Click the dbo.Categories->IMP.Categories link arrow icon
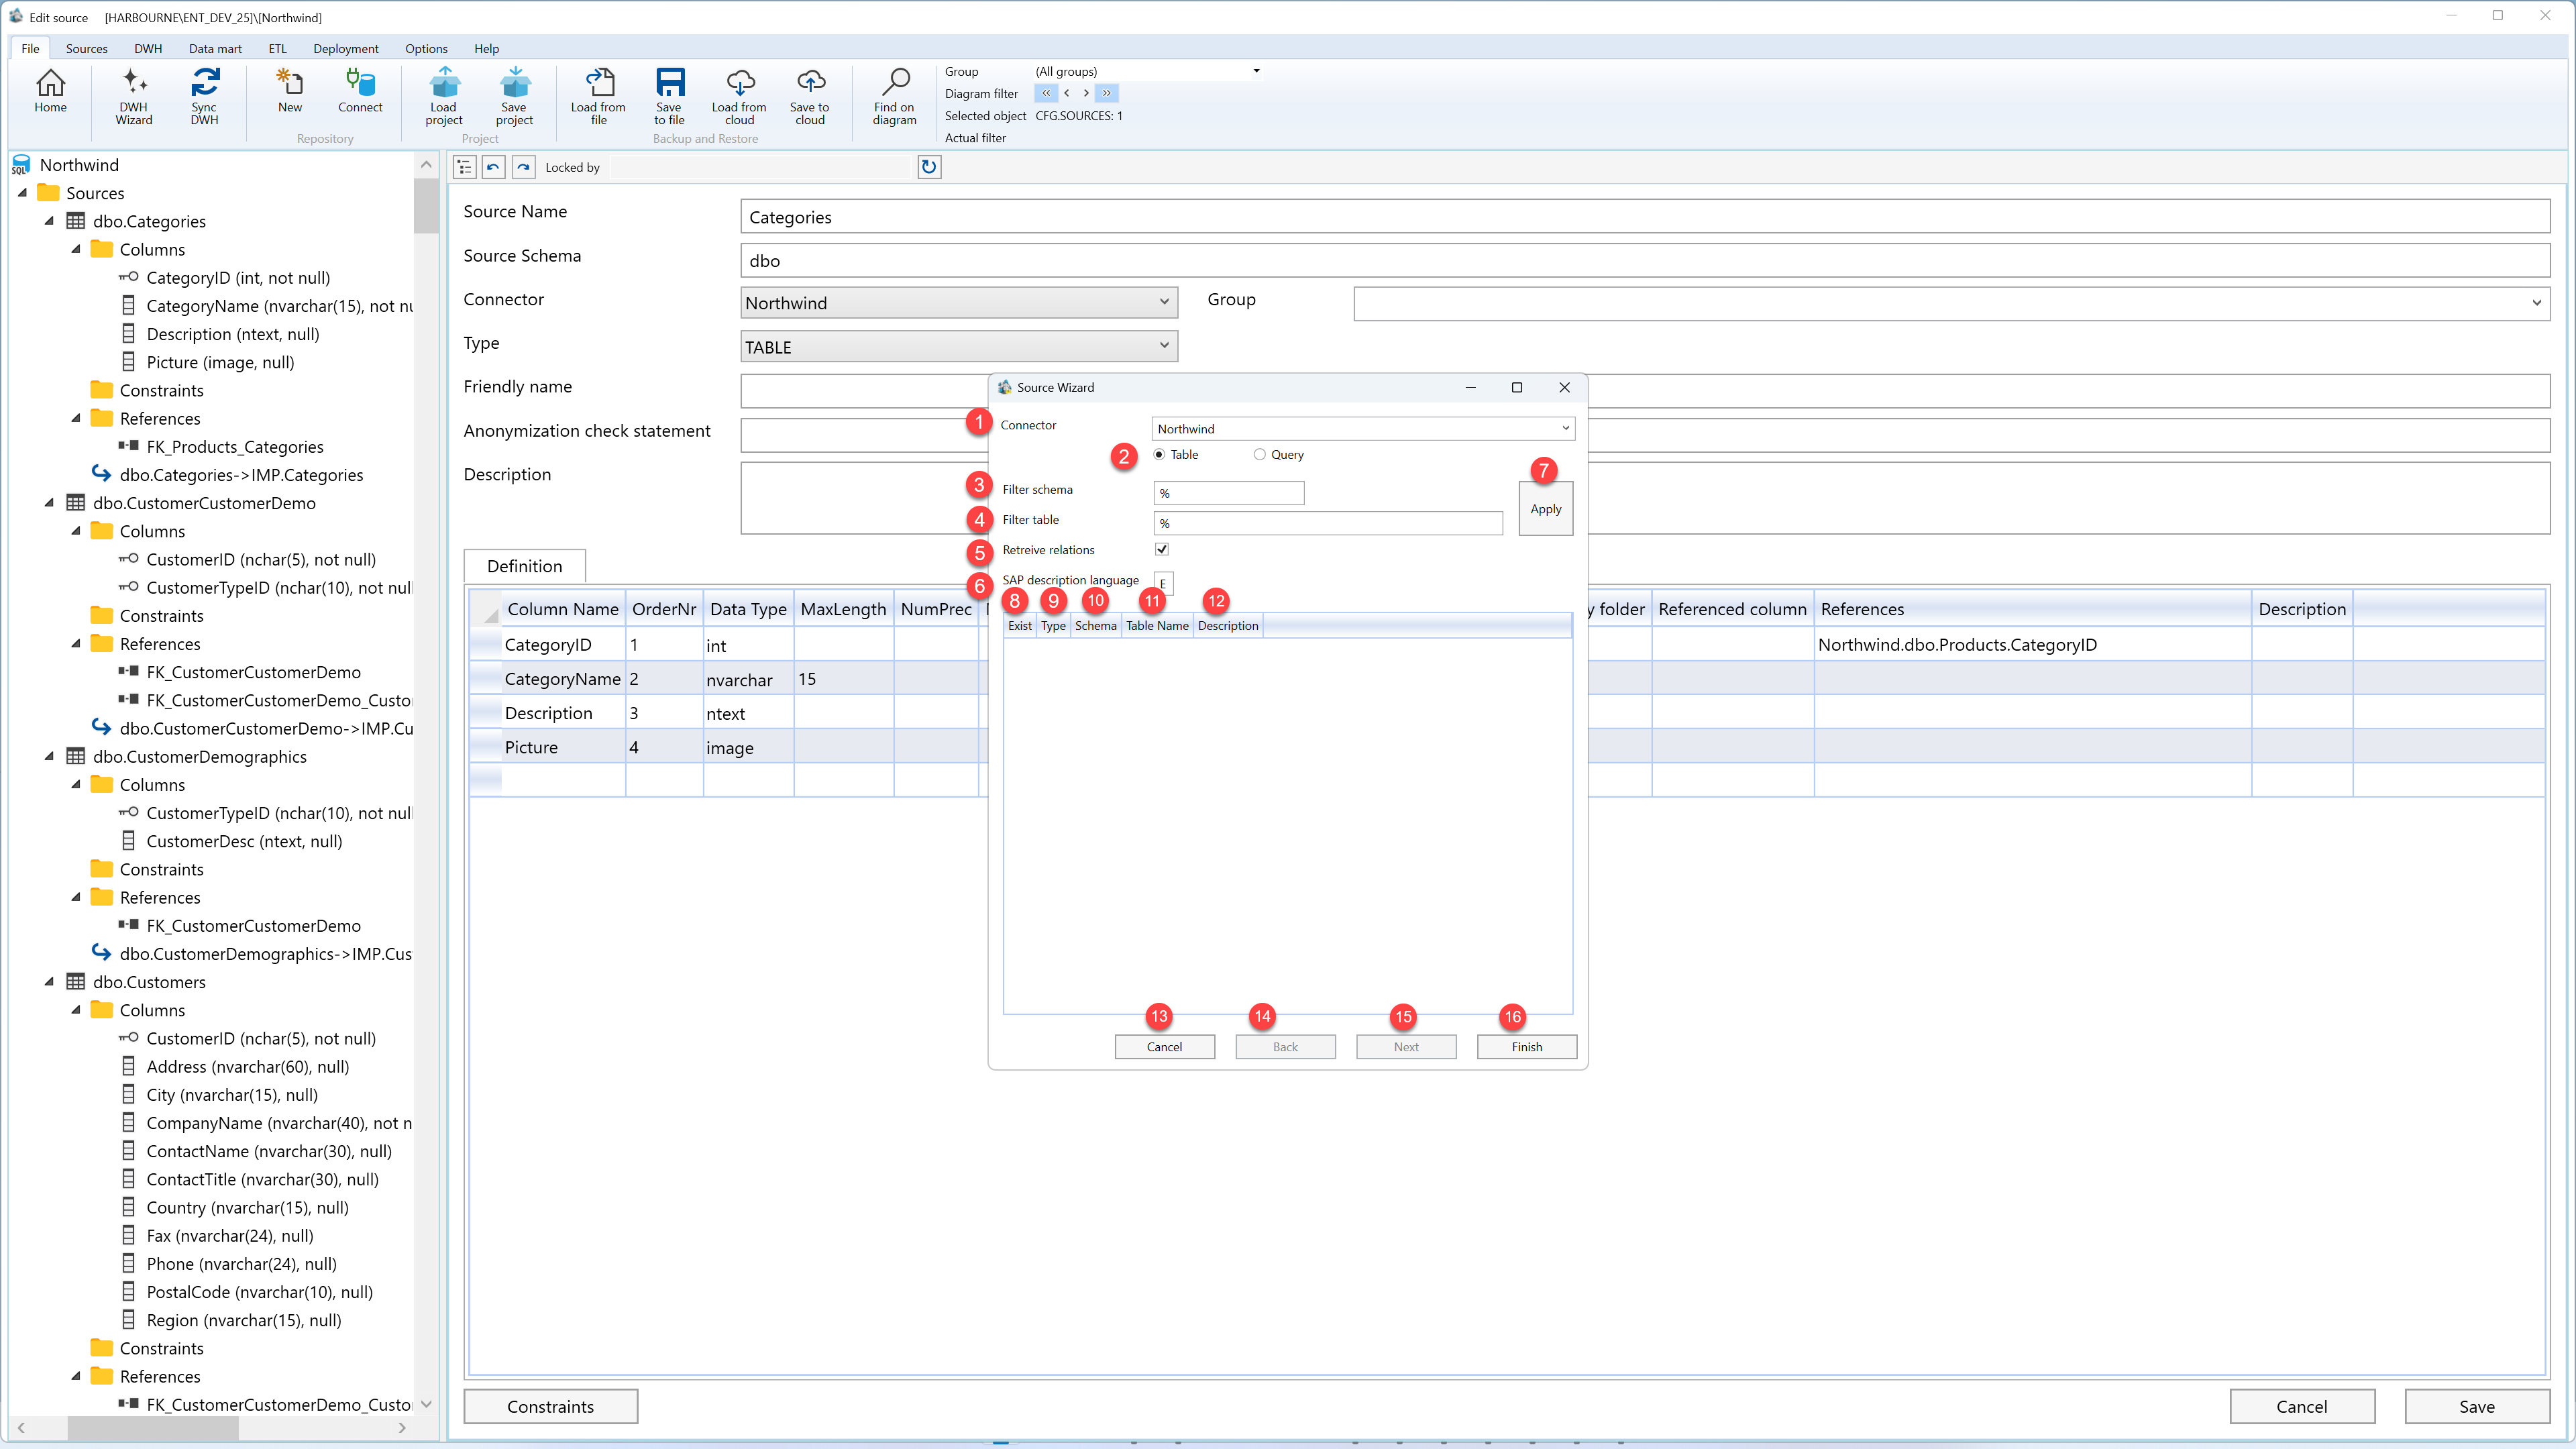The height and width of the screenshot is (1449, 2576). 101,474
